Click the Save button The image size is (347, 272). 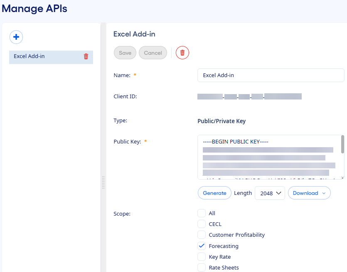click(125, 53)
